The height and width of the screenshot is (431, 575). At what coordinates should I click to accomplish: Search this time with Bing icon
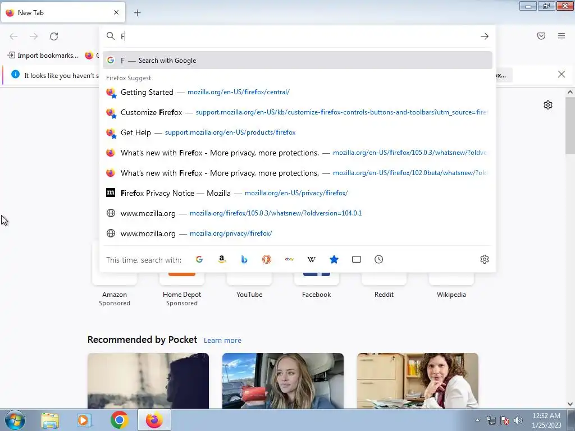(x=244, y=259)
